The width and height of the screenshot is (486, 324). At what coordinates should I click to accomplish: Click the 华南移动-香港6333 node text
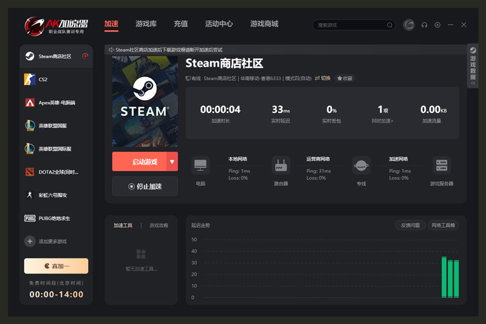tap(261, 78)
